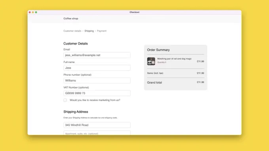Focus the Apartment, suite optional field
The width and height of the screenshot is (269, 151).
(97, 133)
